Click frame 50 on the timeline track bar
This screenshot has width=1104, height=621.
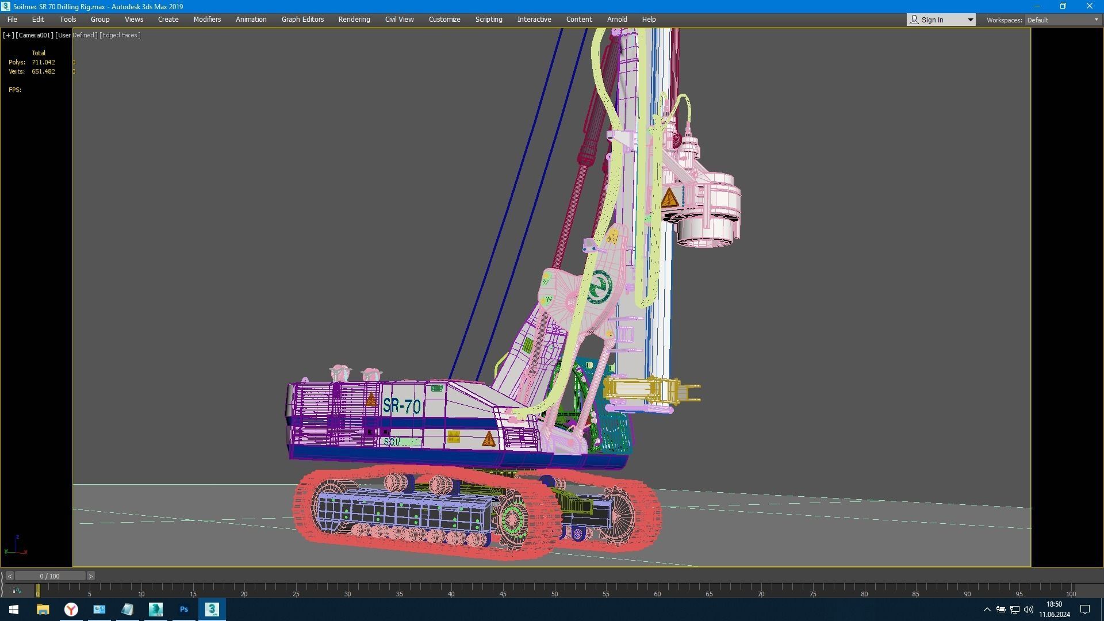point(554,590)
